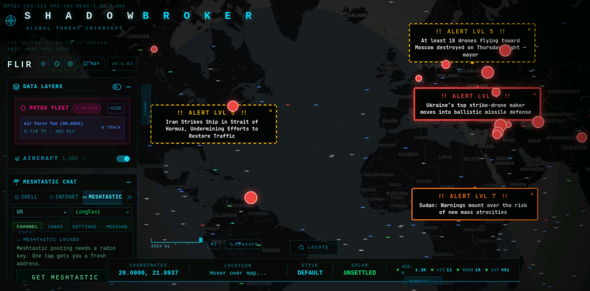Open the Meshtastic SETTINGS sub-tab

click(84, 226)
